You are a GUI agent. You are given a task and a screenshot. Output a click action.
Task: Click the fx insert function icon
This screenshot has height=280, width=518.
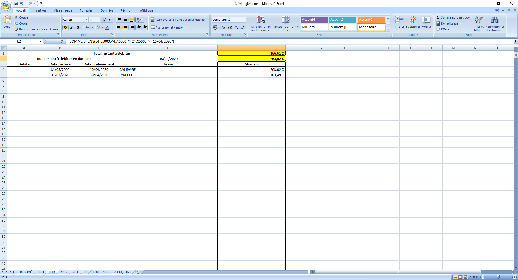pyautogui.click(x=62, y=41)
